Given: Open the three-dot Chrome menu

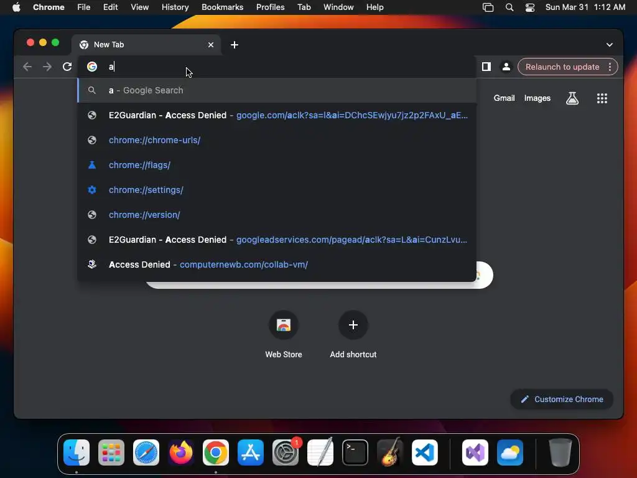Looking at the screenshot, I should tap(610, 67).
